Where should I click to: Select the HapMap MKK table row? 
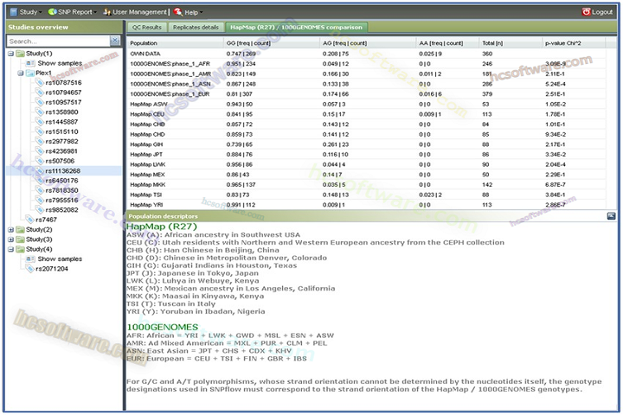click(x=366, y=185)
